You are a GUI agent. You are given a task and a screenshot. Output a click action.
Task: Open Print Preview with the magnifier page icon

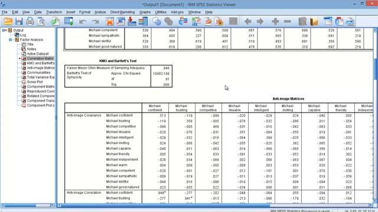click(x=41, y=21)
